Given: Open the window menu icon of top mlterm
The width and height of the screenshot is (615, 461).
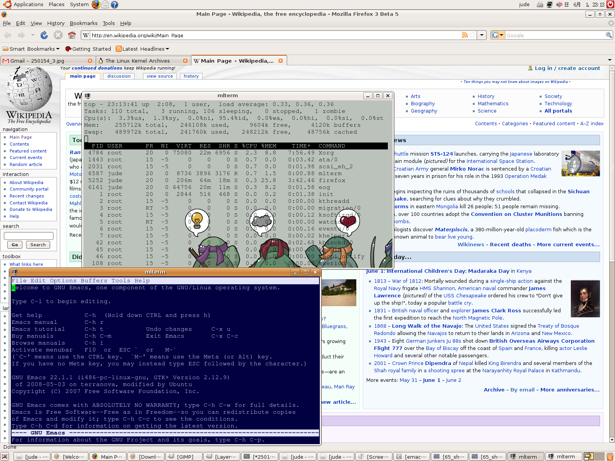Looking at the screenshot, I should 88,96.
